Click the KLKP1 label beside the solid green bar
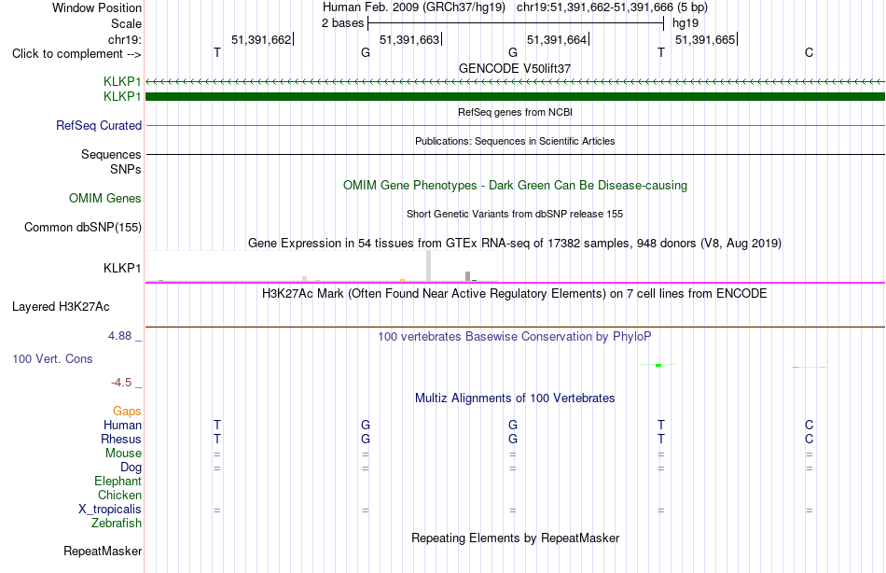 122,97
